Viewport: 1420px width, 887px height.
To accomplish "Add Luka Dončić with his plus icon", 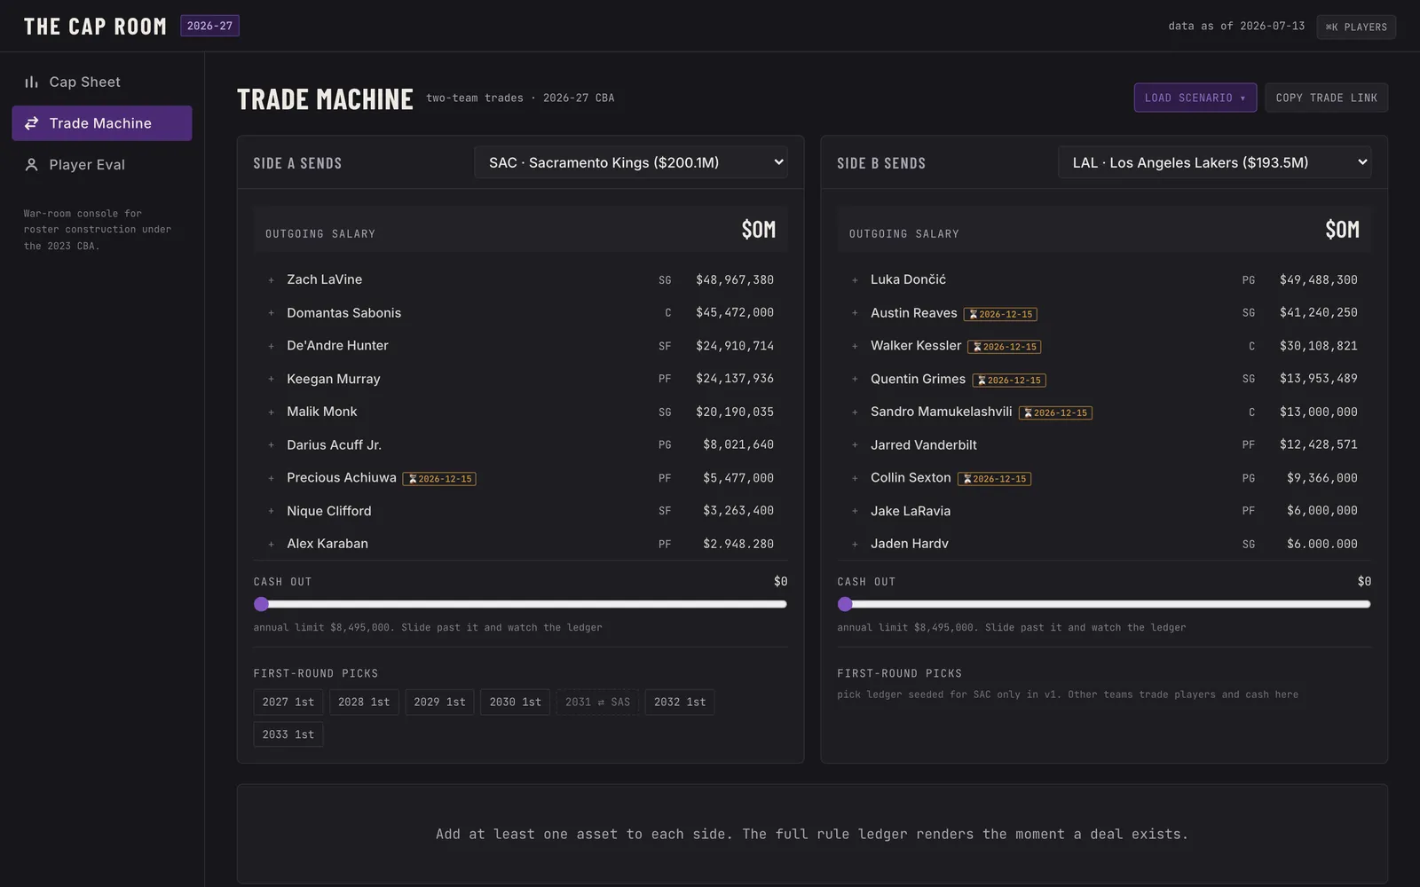I will pyautogui.click(x=855, y=280).
